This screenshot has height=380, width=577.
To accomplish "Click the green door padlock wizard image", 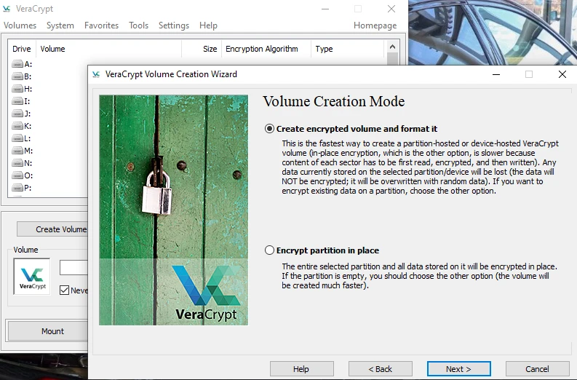I will 174,210.
